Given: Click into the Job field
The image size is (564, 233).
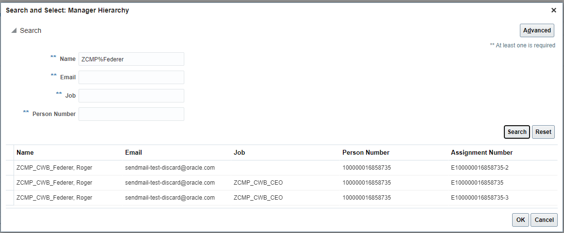Looking at the screenshot, I should pos(131,96).
